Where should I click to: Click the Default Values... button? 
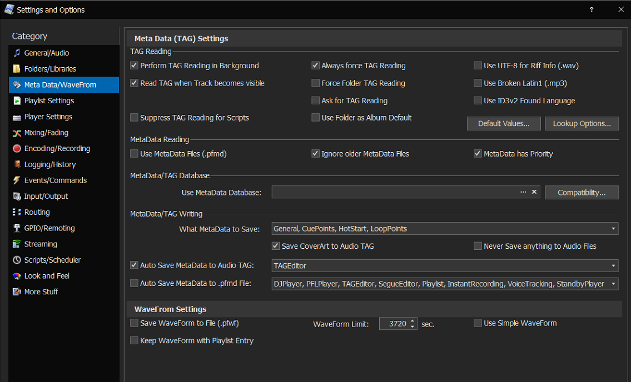[x=504, y=123]
